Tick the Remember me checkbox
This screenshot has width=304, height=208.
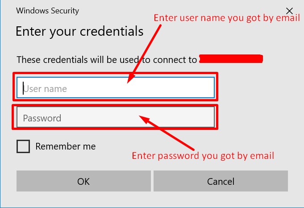tap(23, 146)
